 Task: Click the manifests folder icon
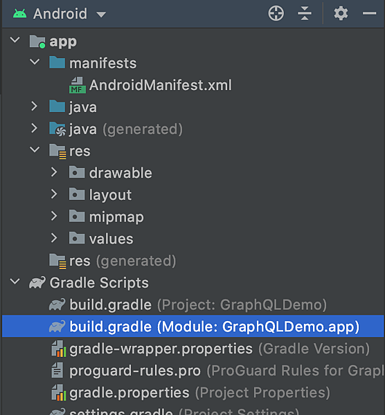57,62
